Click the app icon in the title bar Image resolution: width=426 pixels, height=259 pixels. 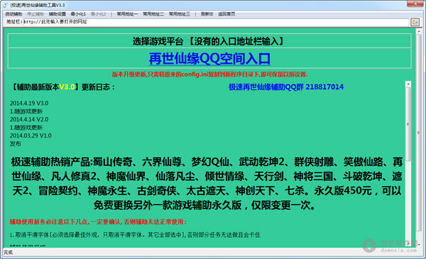tap(6, 5)
